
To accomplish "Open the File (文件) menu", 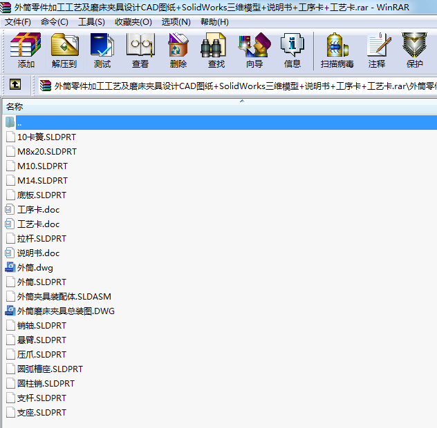I will coord(18,21).
